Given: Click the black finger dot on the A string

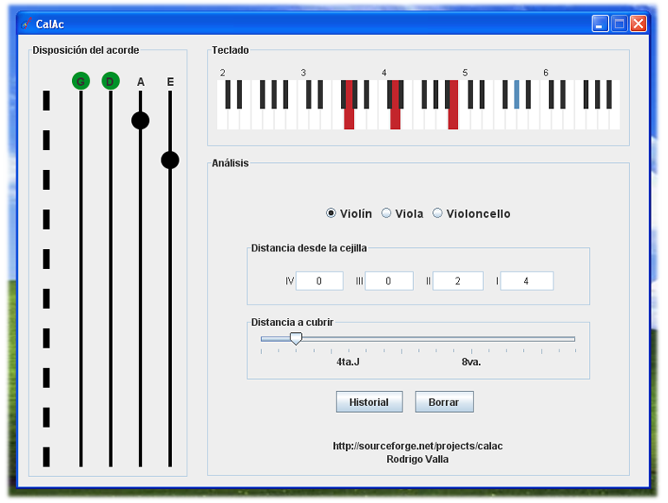Looking at the screenshot, I should (x=141, y=121).
